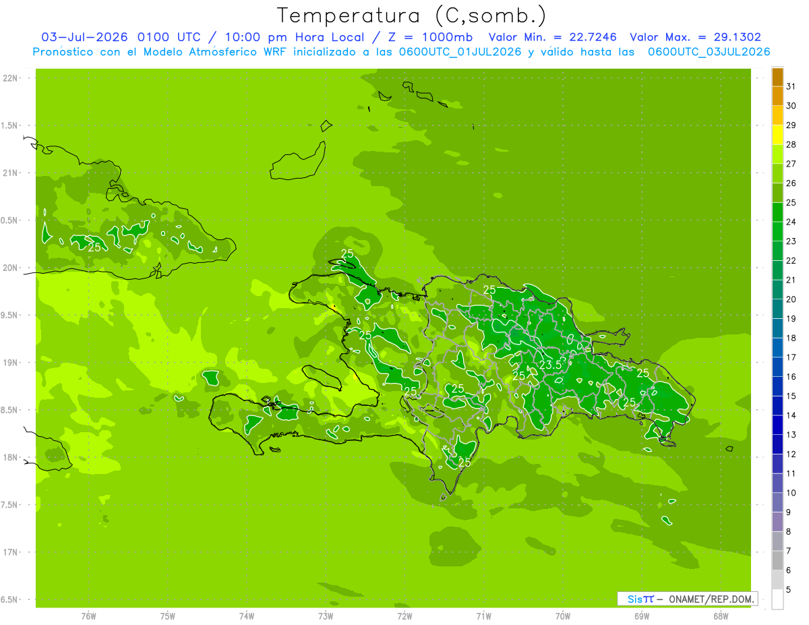Pick the teal swatch between 19 and 20
The height and width of the screenshot is (625, 809).
click(x=777, y=309)
